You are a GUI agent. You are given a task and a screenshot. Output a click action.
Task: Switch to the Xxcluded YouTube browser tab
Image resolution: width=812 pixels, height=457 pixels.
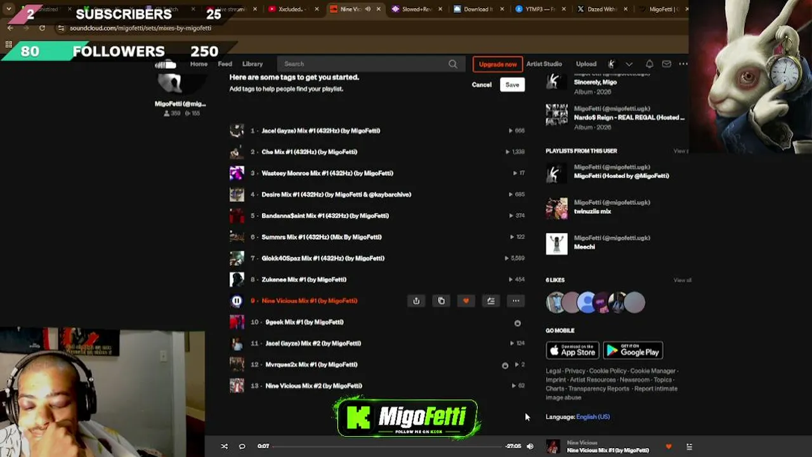[x=292, y=10]
